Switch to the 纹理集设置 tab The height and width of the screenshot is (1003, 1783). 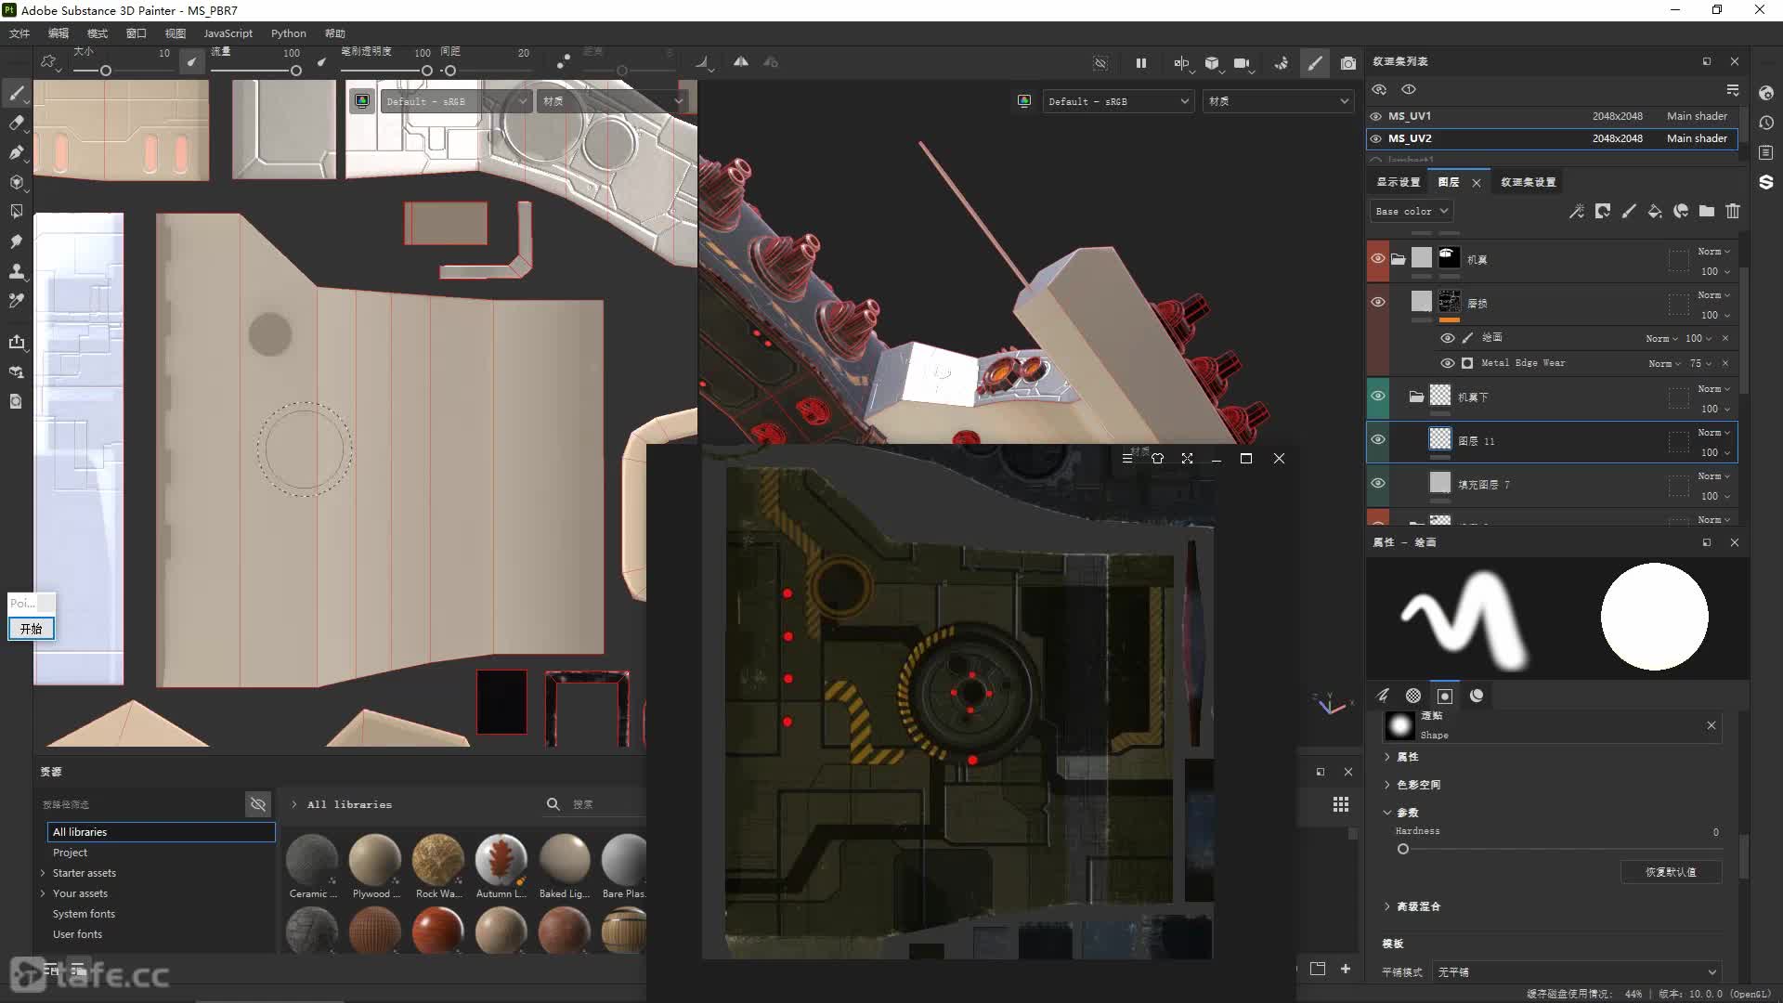[1529, 182]
